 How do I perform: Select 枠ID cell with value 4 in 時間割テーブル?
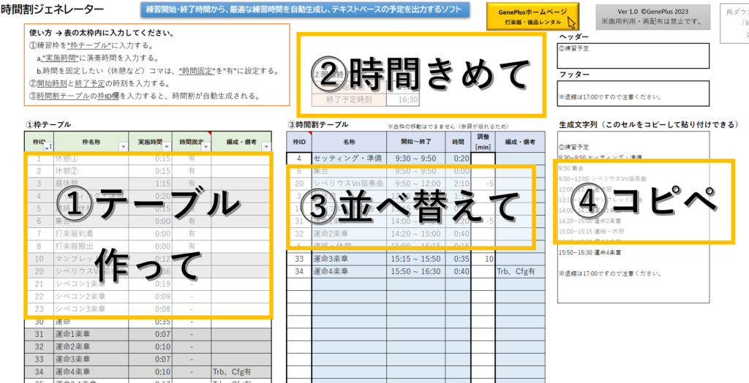pyautogui.click(x=298, y=158)
